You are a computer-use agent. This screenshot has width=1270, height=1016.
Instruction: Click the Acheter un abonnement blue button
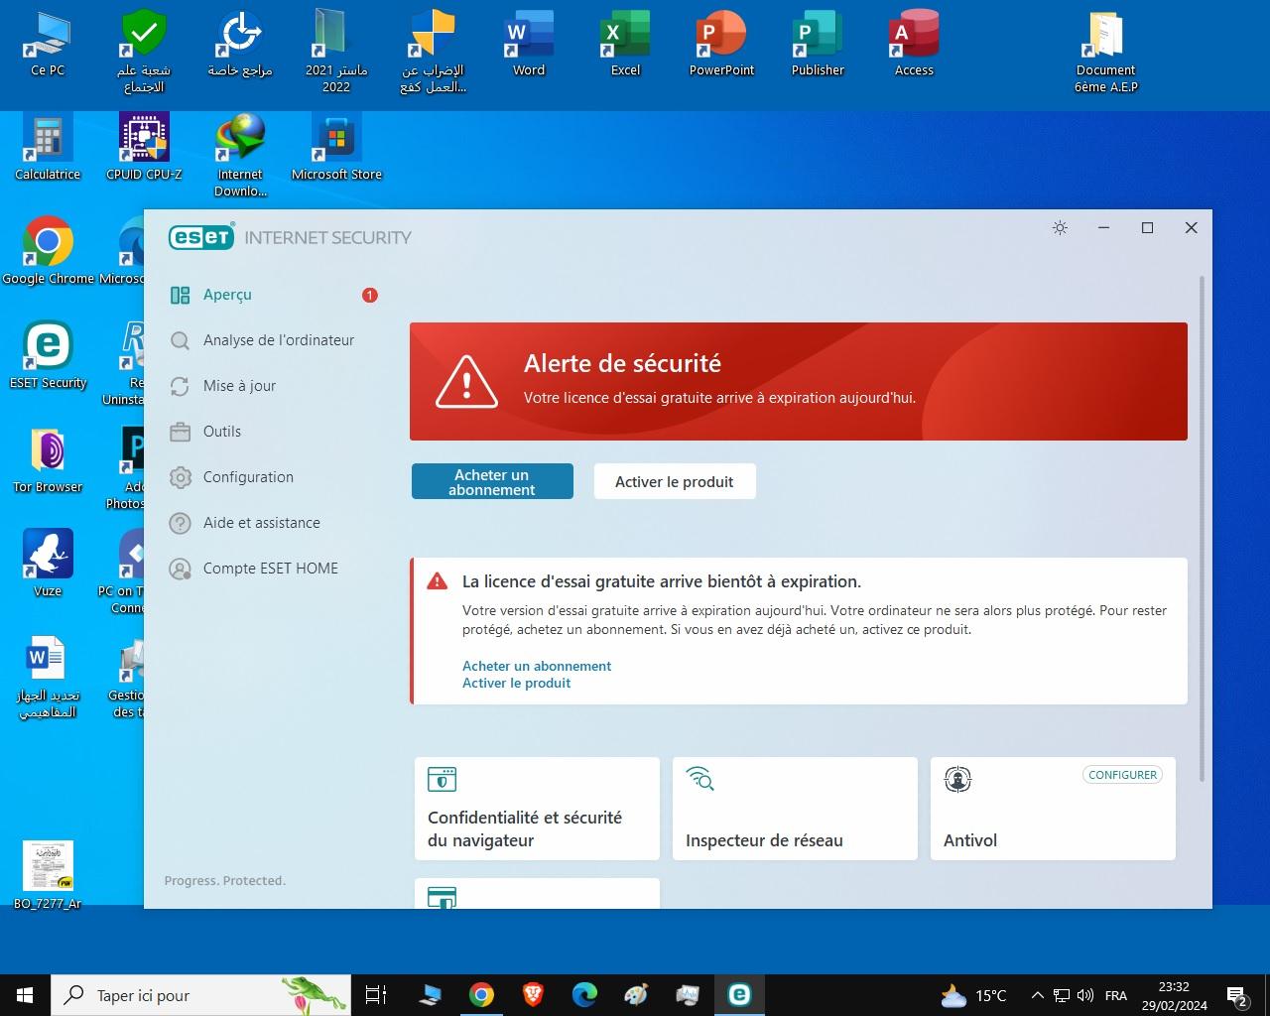[x=492, y=481]
